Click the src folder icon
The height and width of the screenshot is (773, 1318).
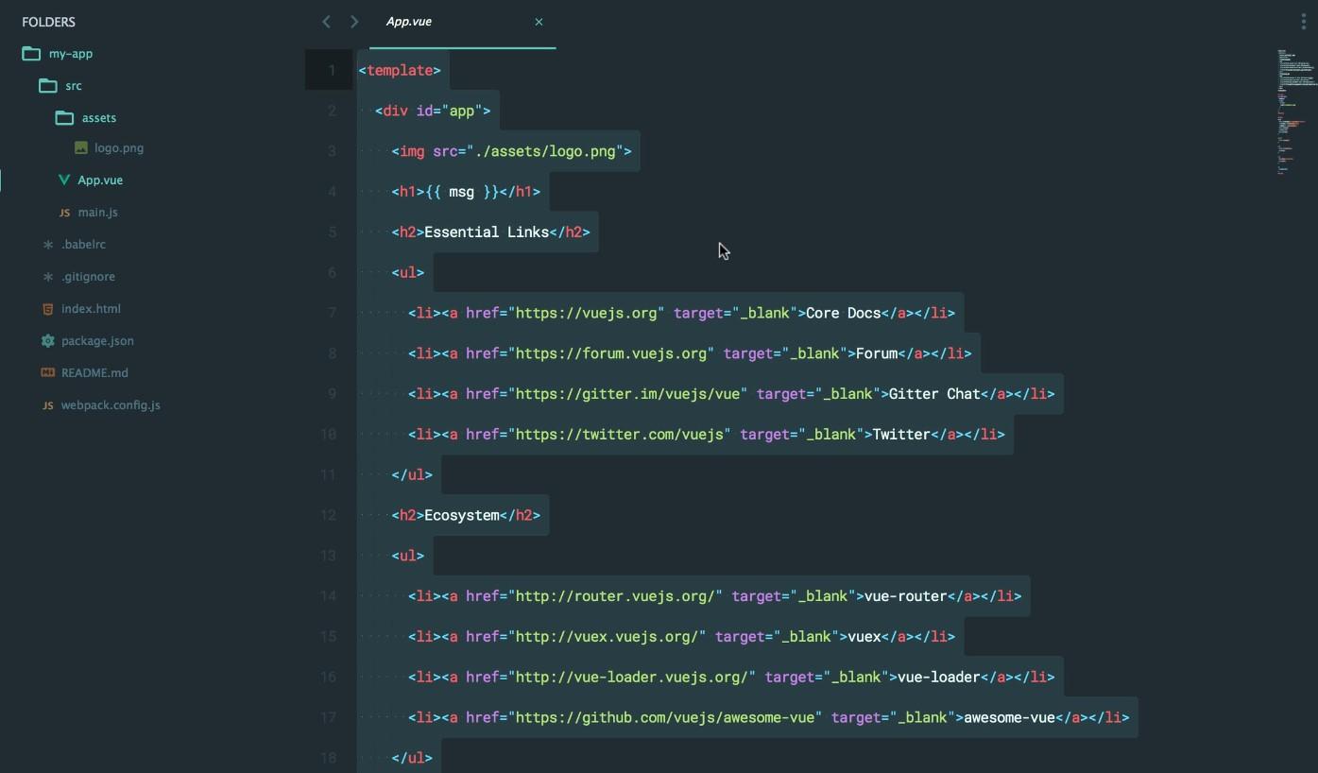pyautogui.click(x=48, y=86)
